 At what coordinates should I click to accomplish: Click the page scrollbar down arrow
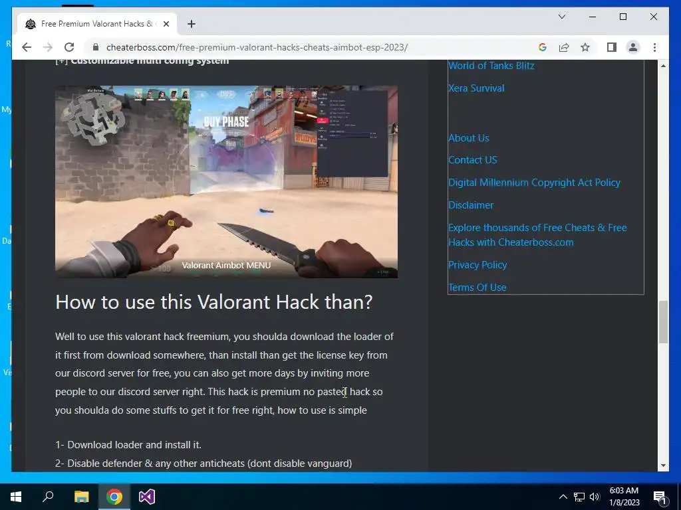[x=663, y=466]
